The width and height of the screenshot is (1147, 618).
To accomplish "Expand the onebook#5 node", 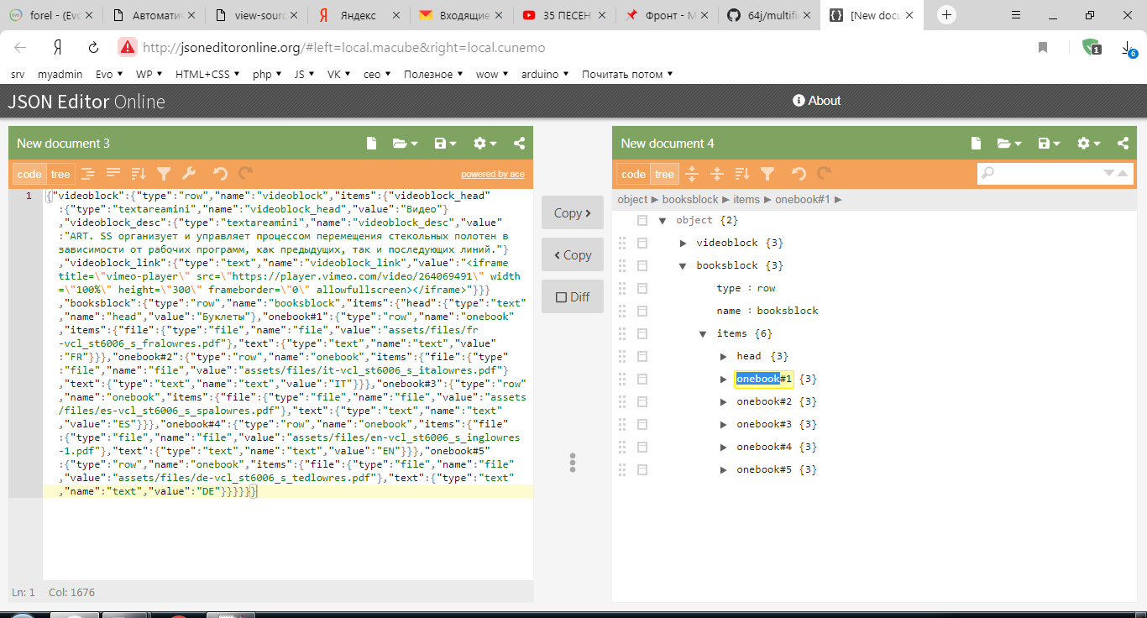I will pyautogui.click(x=723, y=470).
